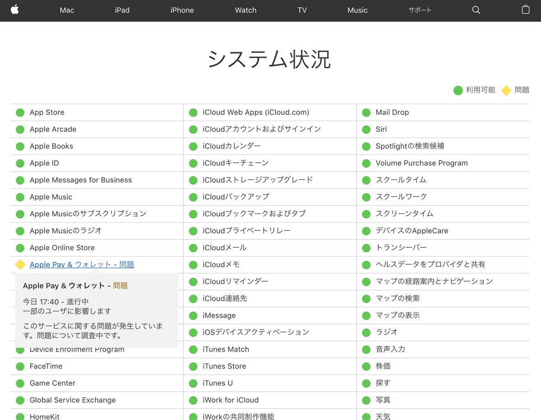Open Music in the nav bar
This screenshot has height=420, width=541.
pyautogui.click(x=358, y=10)
